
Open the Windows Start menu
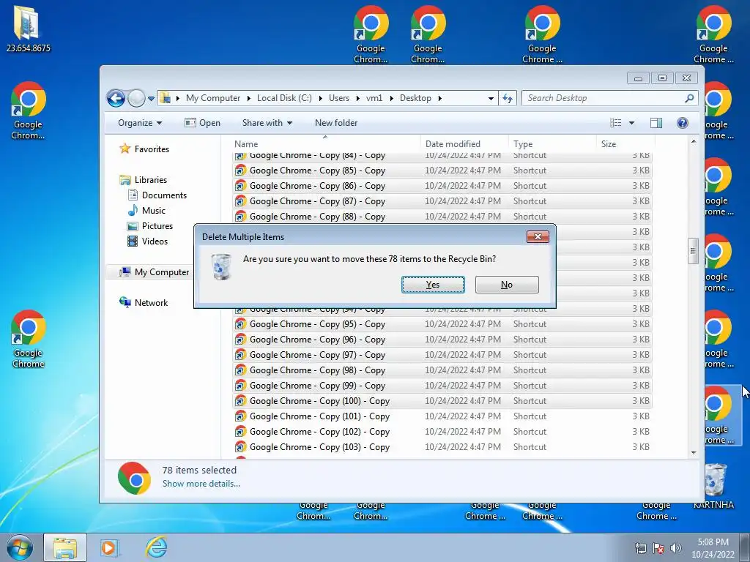(x=19, y=547)
